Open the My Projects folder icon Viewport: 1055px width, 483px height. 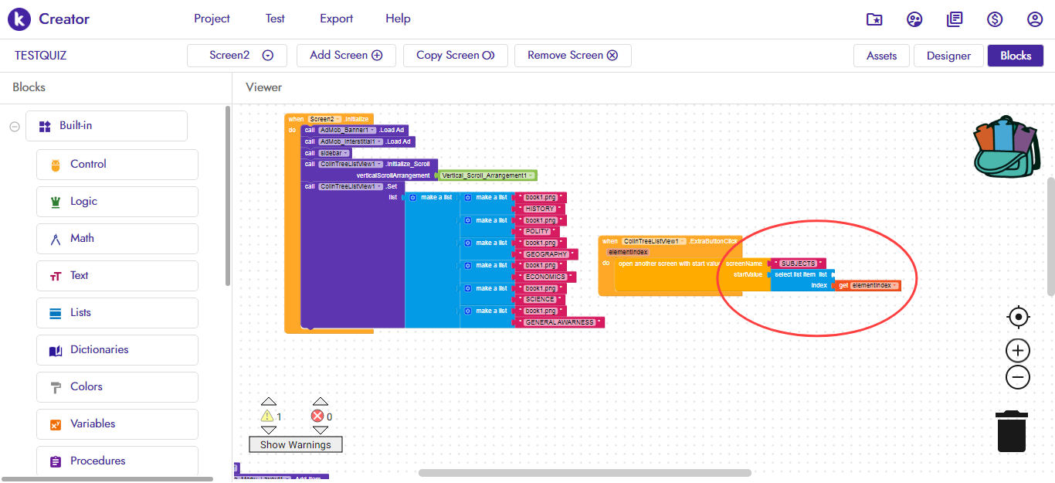[874, 19]
